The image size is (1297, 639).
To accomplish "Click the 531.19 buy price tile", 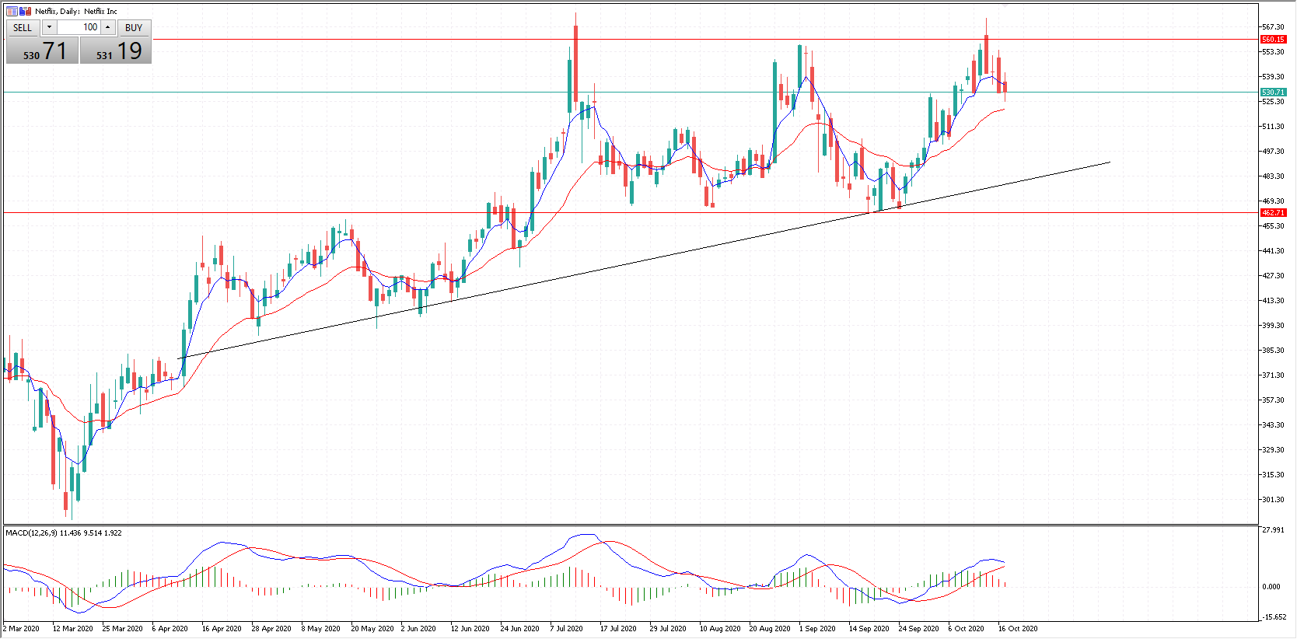I will 116,51.
